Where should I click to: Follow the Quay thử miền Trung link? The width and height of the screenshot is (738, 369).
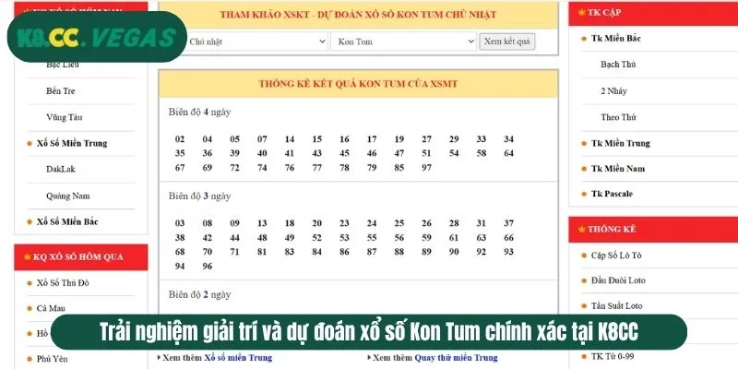coord(456,358)
